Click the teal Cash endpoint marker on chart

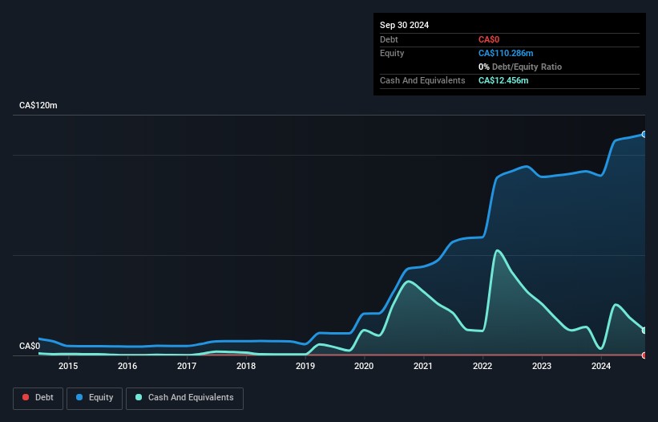pos(644,331)
